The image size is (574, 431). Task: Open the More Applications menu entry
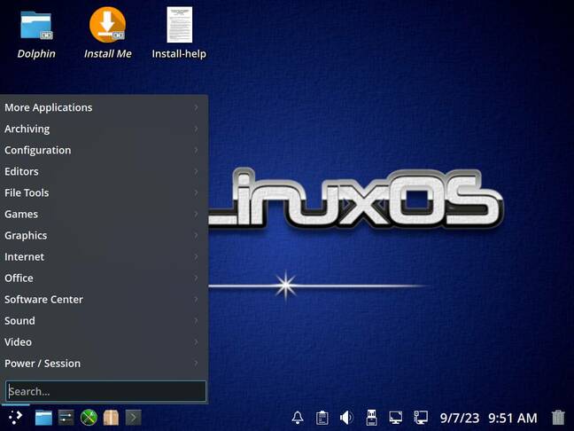[104, 107]
